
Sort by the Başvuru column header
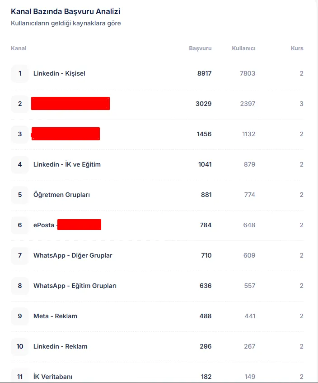tap(200, 48)
